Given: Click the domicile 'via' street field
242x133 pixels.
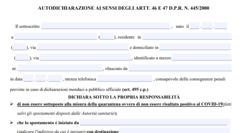Looking at the screenshot, I should pyautogui.click(x=85, y=57).
